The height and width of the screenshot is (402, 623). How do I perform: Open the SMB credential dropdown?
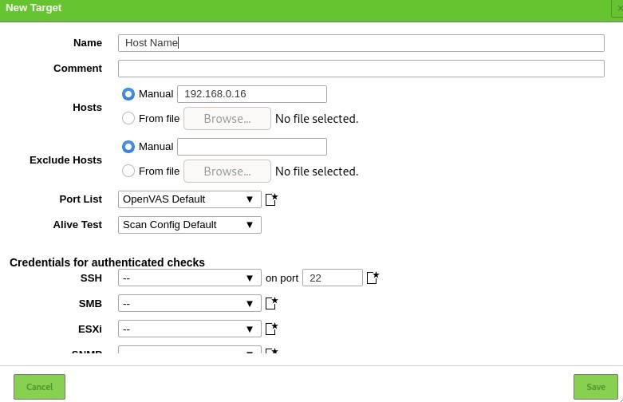(190, 303)
